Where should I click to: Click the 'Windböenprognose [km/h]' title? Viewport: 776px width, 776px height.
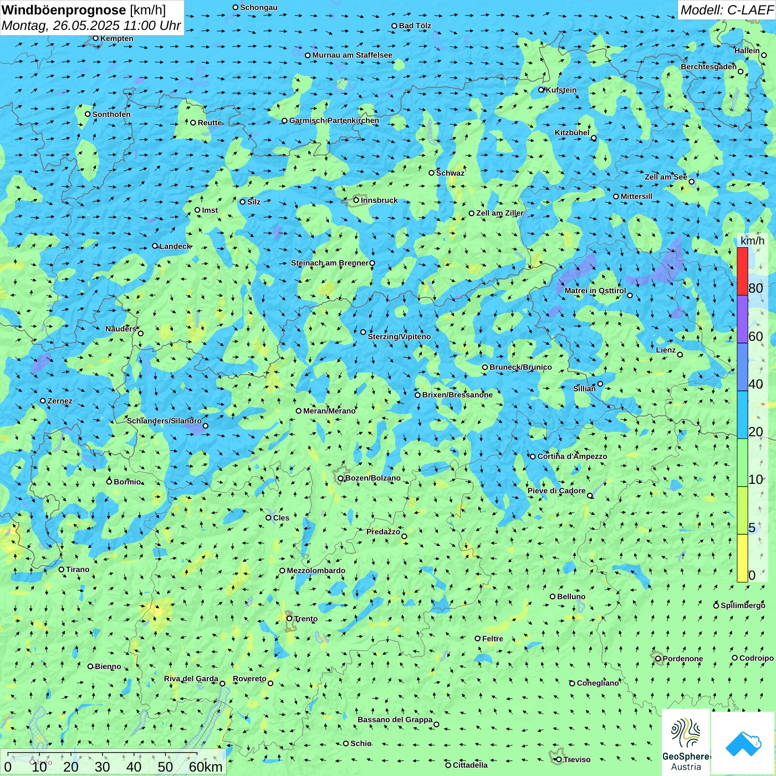[84, 10]
